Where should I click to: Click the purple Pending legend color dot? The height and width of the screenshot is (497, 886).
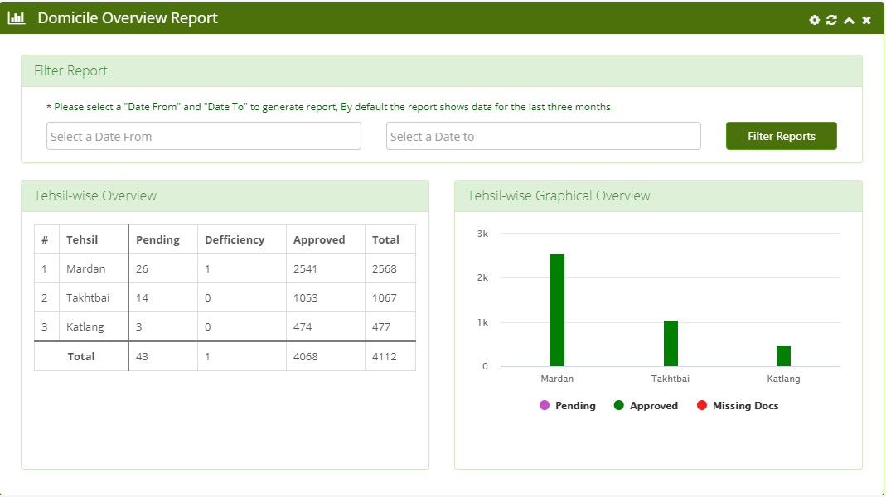(545, 405)
